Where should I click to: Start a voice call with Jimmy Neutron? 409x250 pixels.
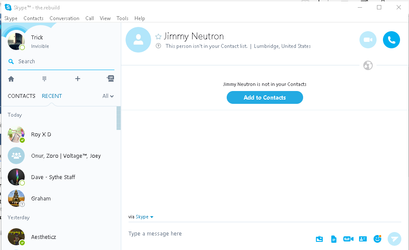pos(391,40)
